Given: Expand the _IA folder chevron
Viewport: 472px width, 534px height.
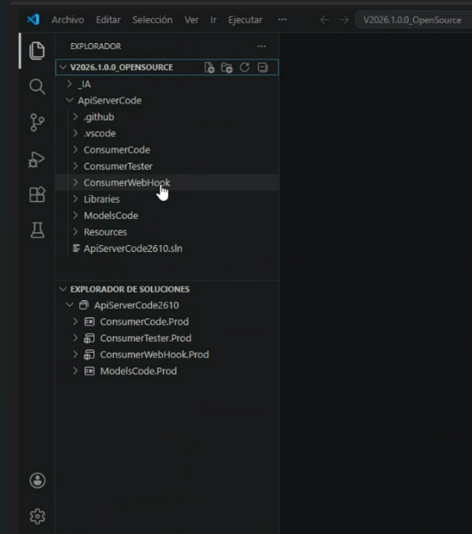Looking at the screenshot, I should click(70, 84).
